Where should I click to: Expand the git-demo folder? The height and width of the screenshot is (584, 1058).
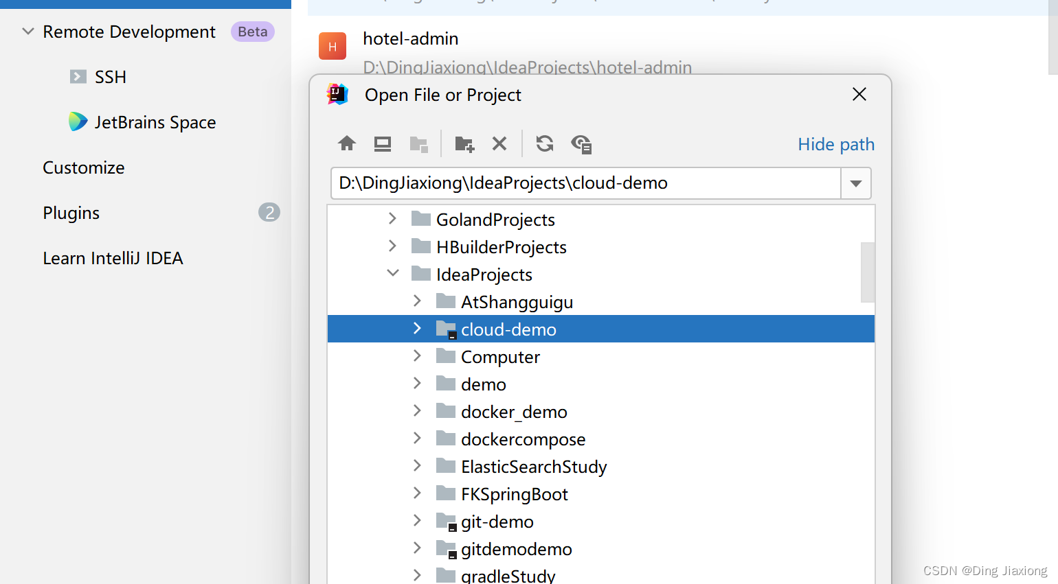[417, 520]
